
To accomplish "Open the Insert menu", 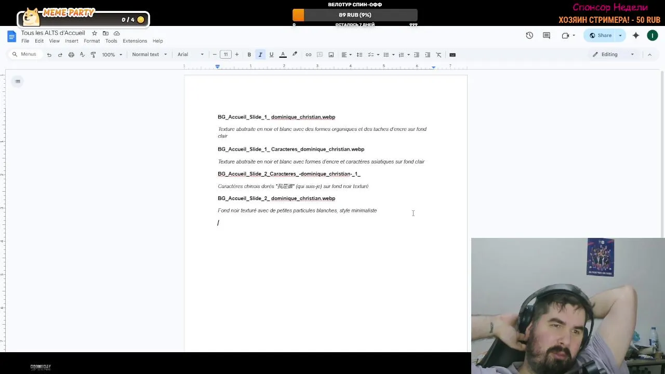I will click(72, 41).
